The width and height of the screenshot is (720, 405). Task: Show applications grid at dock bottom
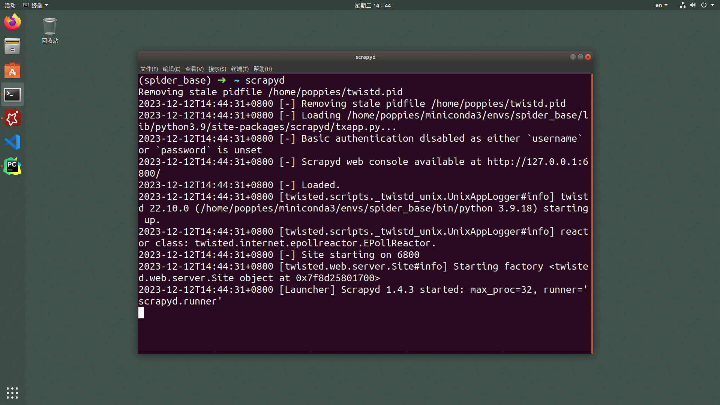click(12, 393)
